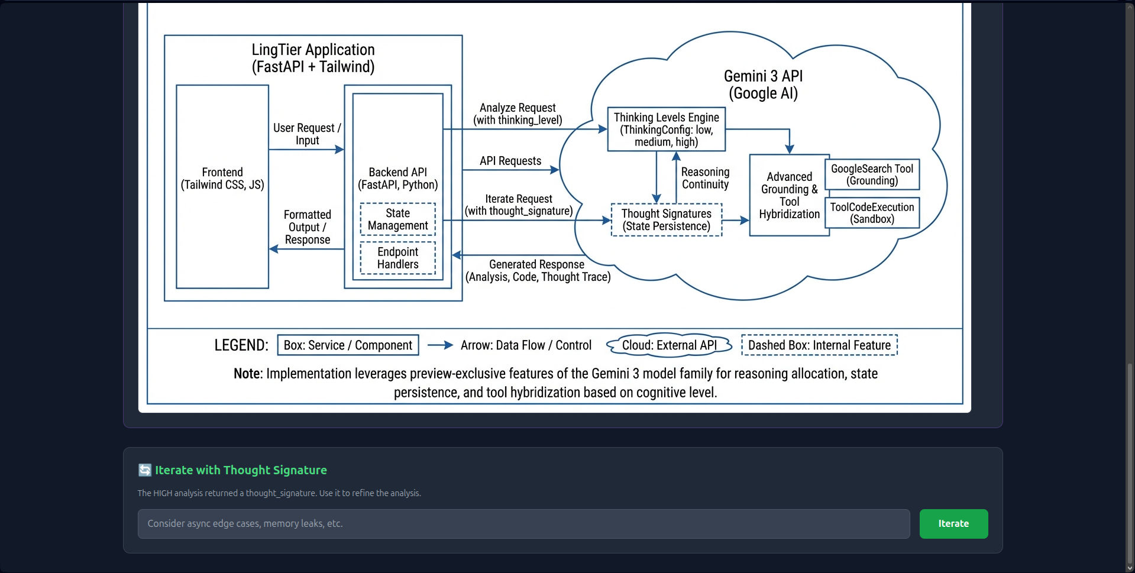Click the 'GoogleSearch Tool (Grounding)' box
Image resolution: width=1135 pixels, height=573 pixels.
[872, 174]
